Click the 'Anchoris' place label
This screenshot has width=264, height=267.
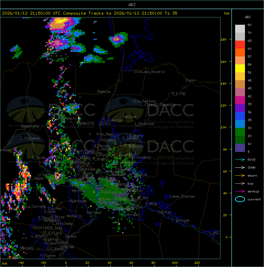click(x=74, y=216)
